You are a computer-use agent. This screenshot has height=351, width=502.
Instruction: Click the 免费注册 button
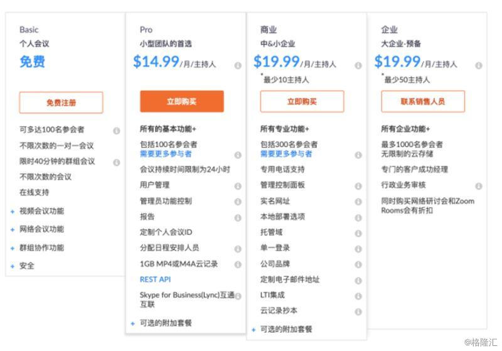point(61,102)
